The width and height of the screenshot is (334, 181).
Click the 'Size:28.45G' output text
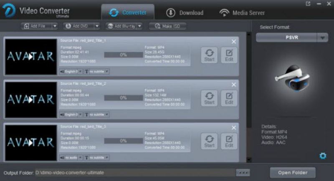[x=154, y=52]
